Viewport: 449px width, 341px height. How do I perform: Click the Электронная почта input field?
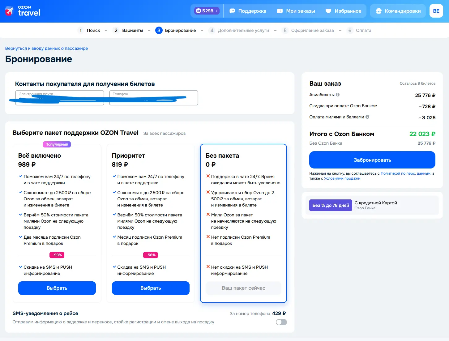coord(60,98)
